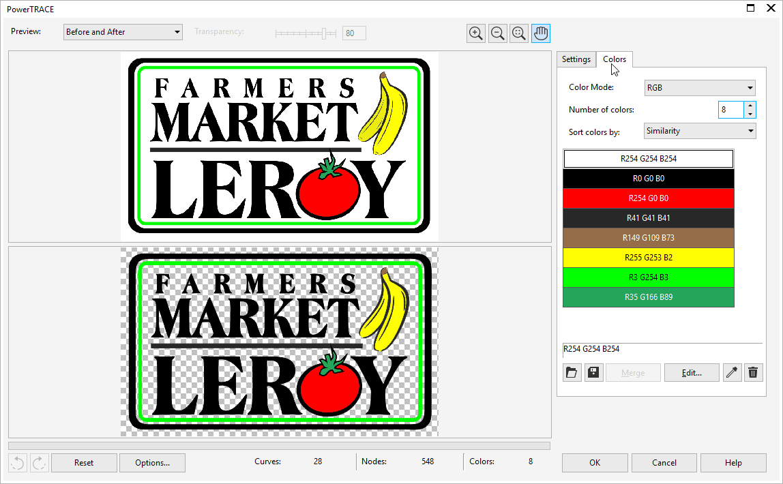Select the Zoom In tool
Image resolution: width=783 pixels, height=484 pixels.
(476, 33)
